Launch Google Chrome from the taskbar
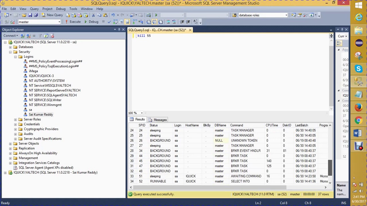Viewport: 367px width, 206px height. 359,120
